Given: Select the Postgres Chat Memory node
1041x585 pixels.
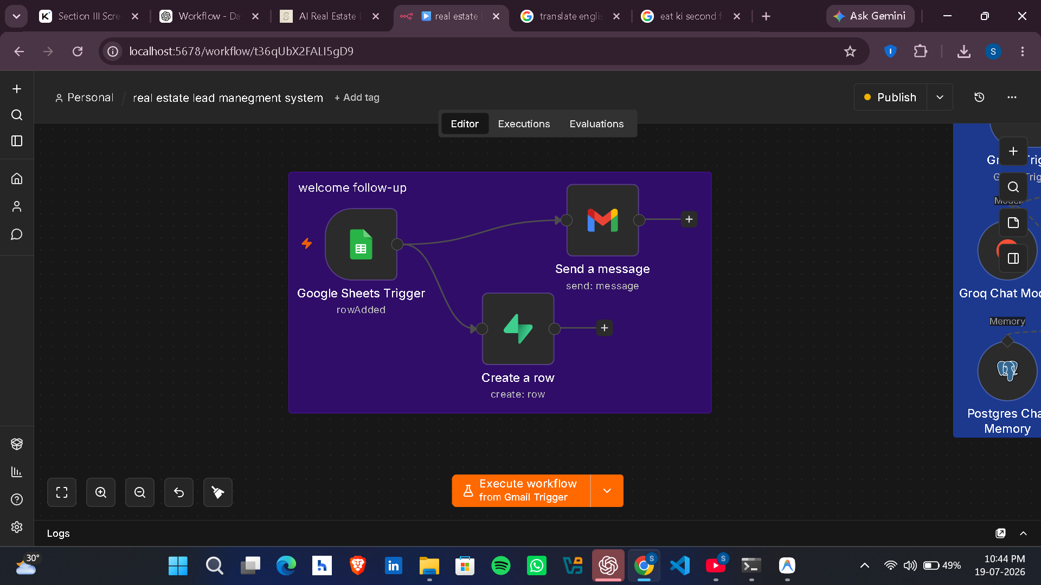Looking at the screenshot, I should 1007,371.
